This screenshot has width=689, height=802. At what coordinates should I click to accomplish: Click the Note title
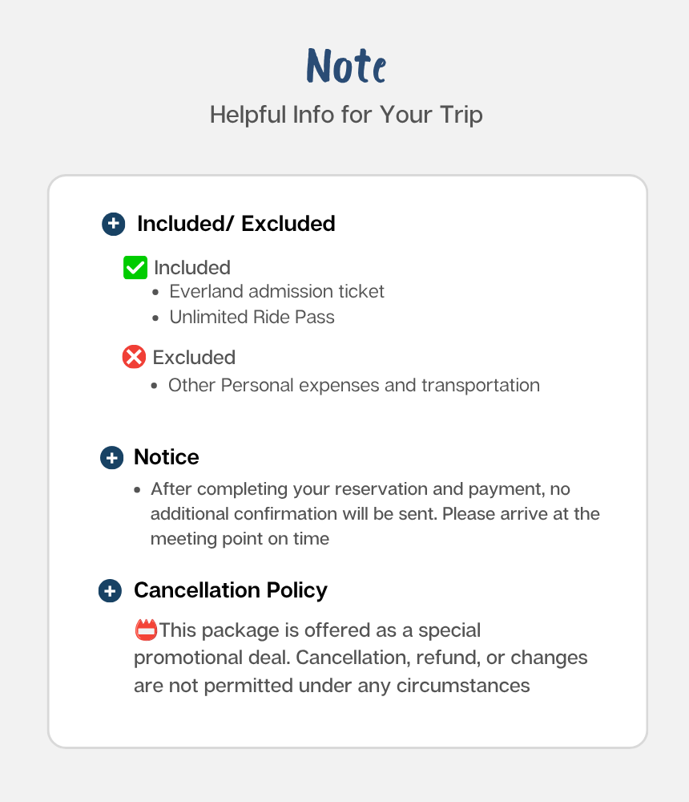346,66
